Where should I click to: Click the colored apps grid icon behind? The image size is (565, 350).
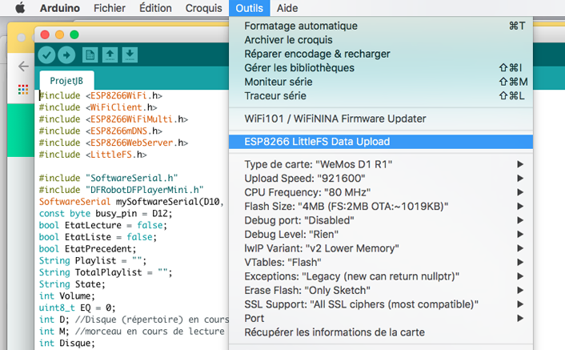point(23,90)
